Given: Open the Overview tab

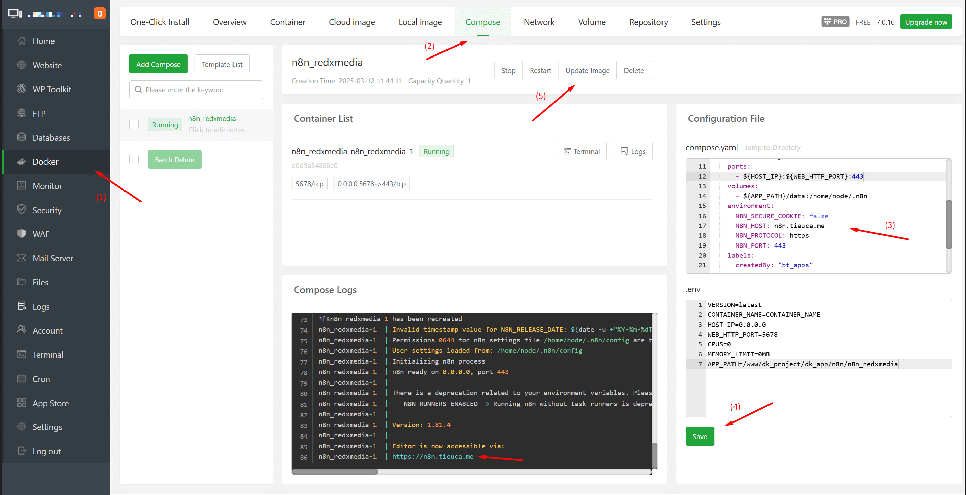Looking at the screenshot, I should tap(230, 22).
